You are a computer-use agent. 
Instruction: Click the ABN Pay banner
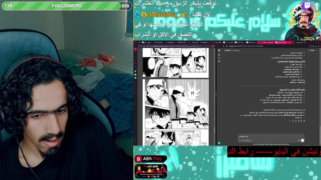coord(151,159)
